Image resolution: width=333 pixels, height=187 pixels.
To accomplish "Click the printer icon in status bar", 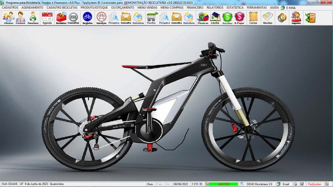I will click(x=295, y=184).
